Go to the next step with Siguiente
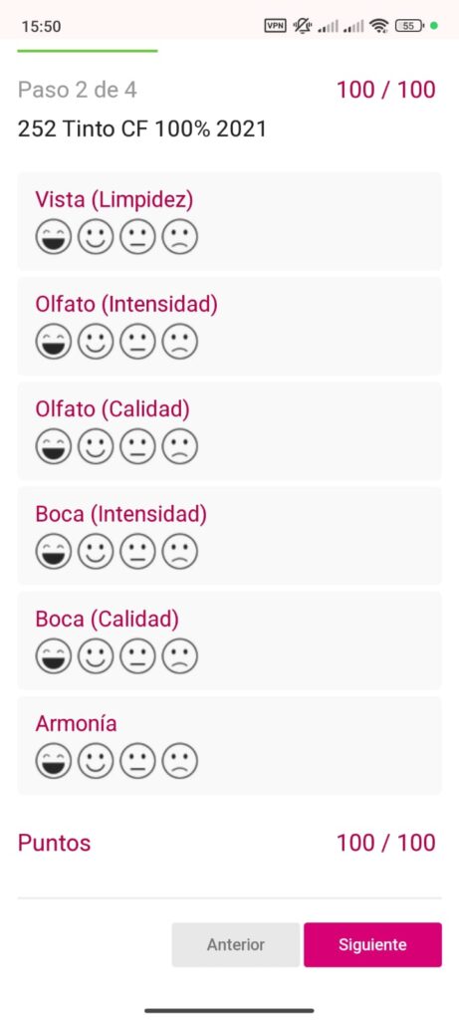The image size is (459, 1020). [372, 944]
